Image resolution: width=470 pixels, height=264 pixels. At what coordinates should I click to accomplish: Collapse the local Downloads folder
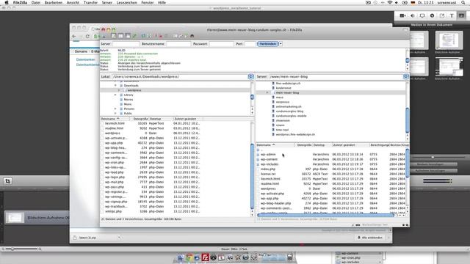click(115, 85)
